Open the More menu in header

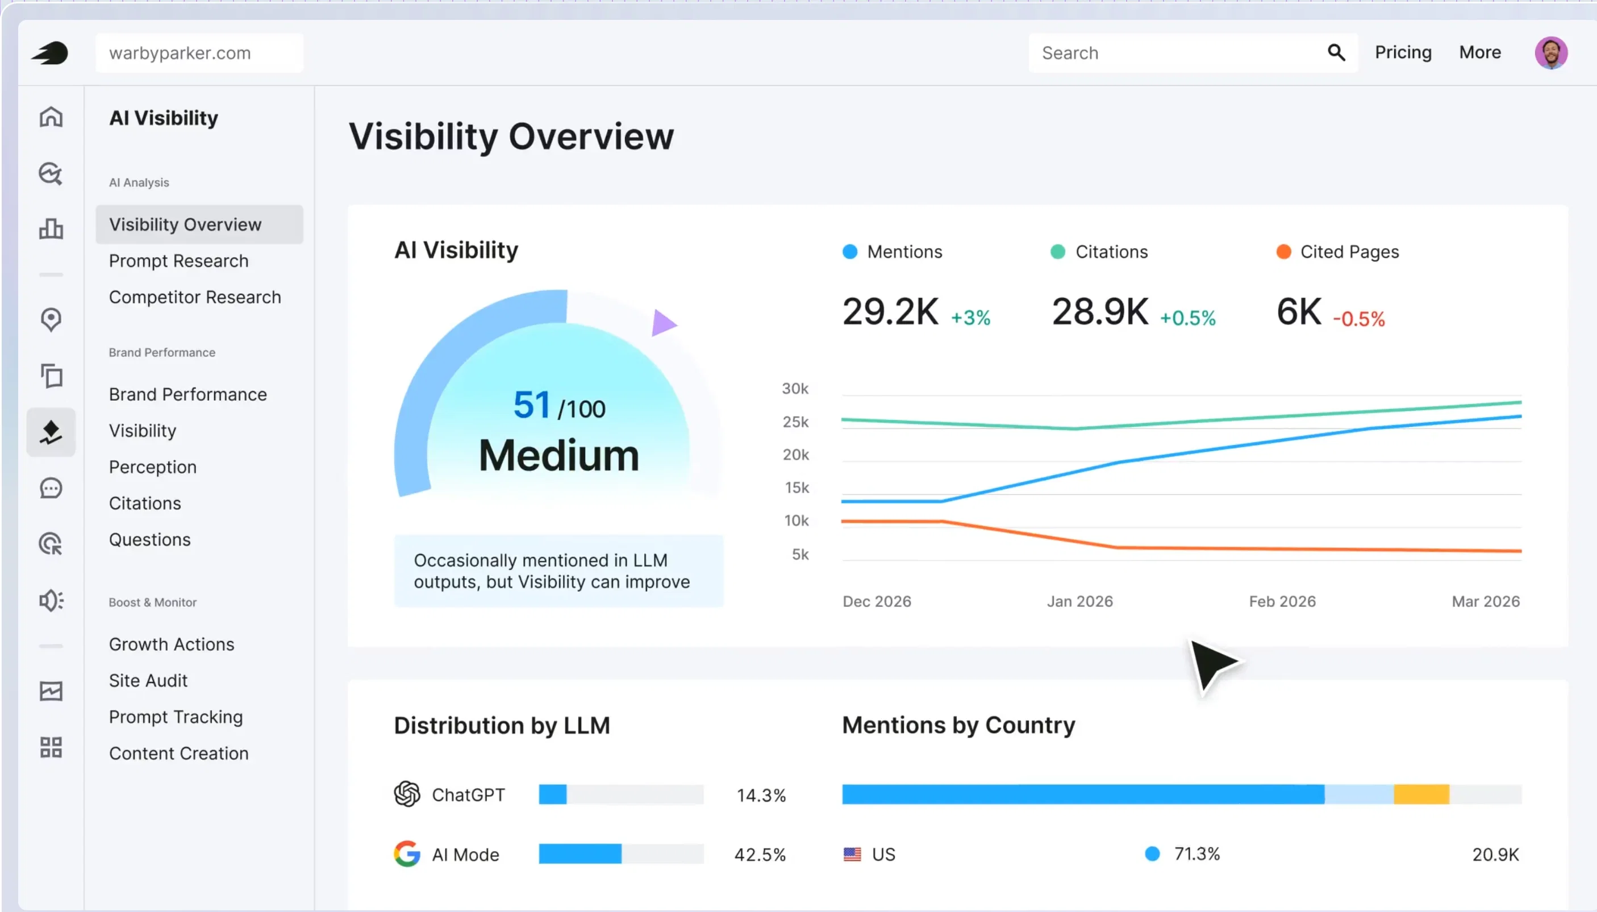pyautogui.click(x=1480, y=52)
